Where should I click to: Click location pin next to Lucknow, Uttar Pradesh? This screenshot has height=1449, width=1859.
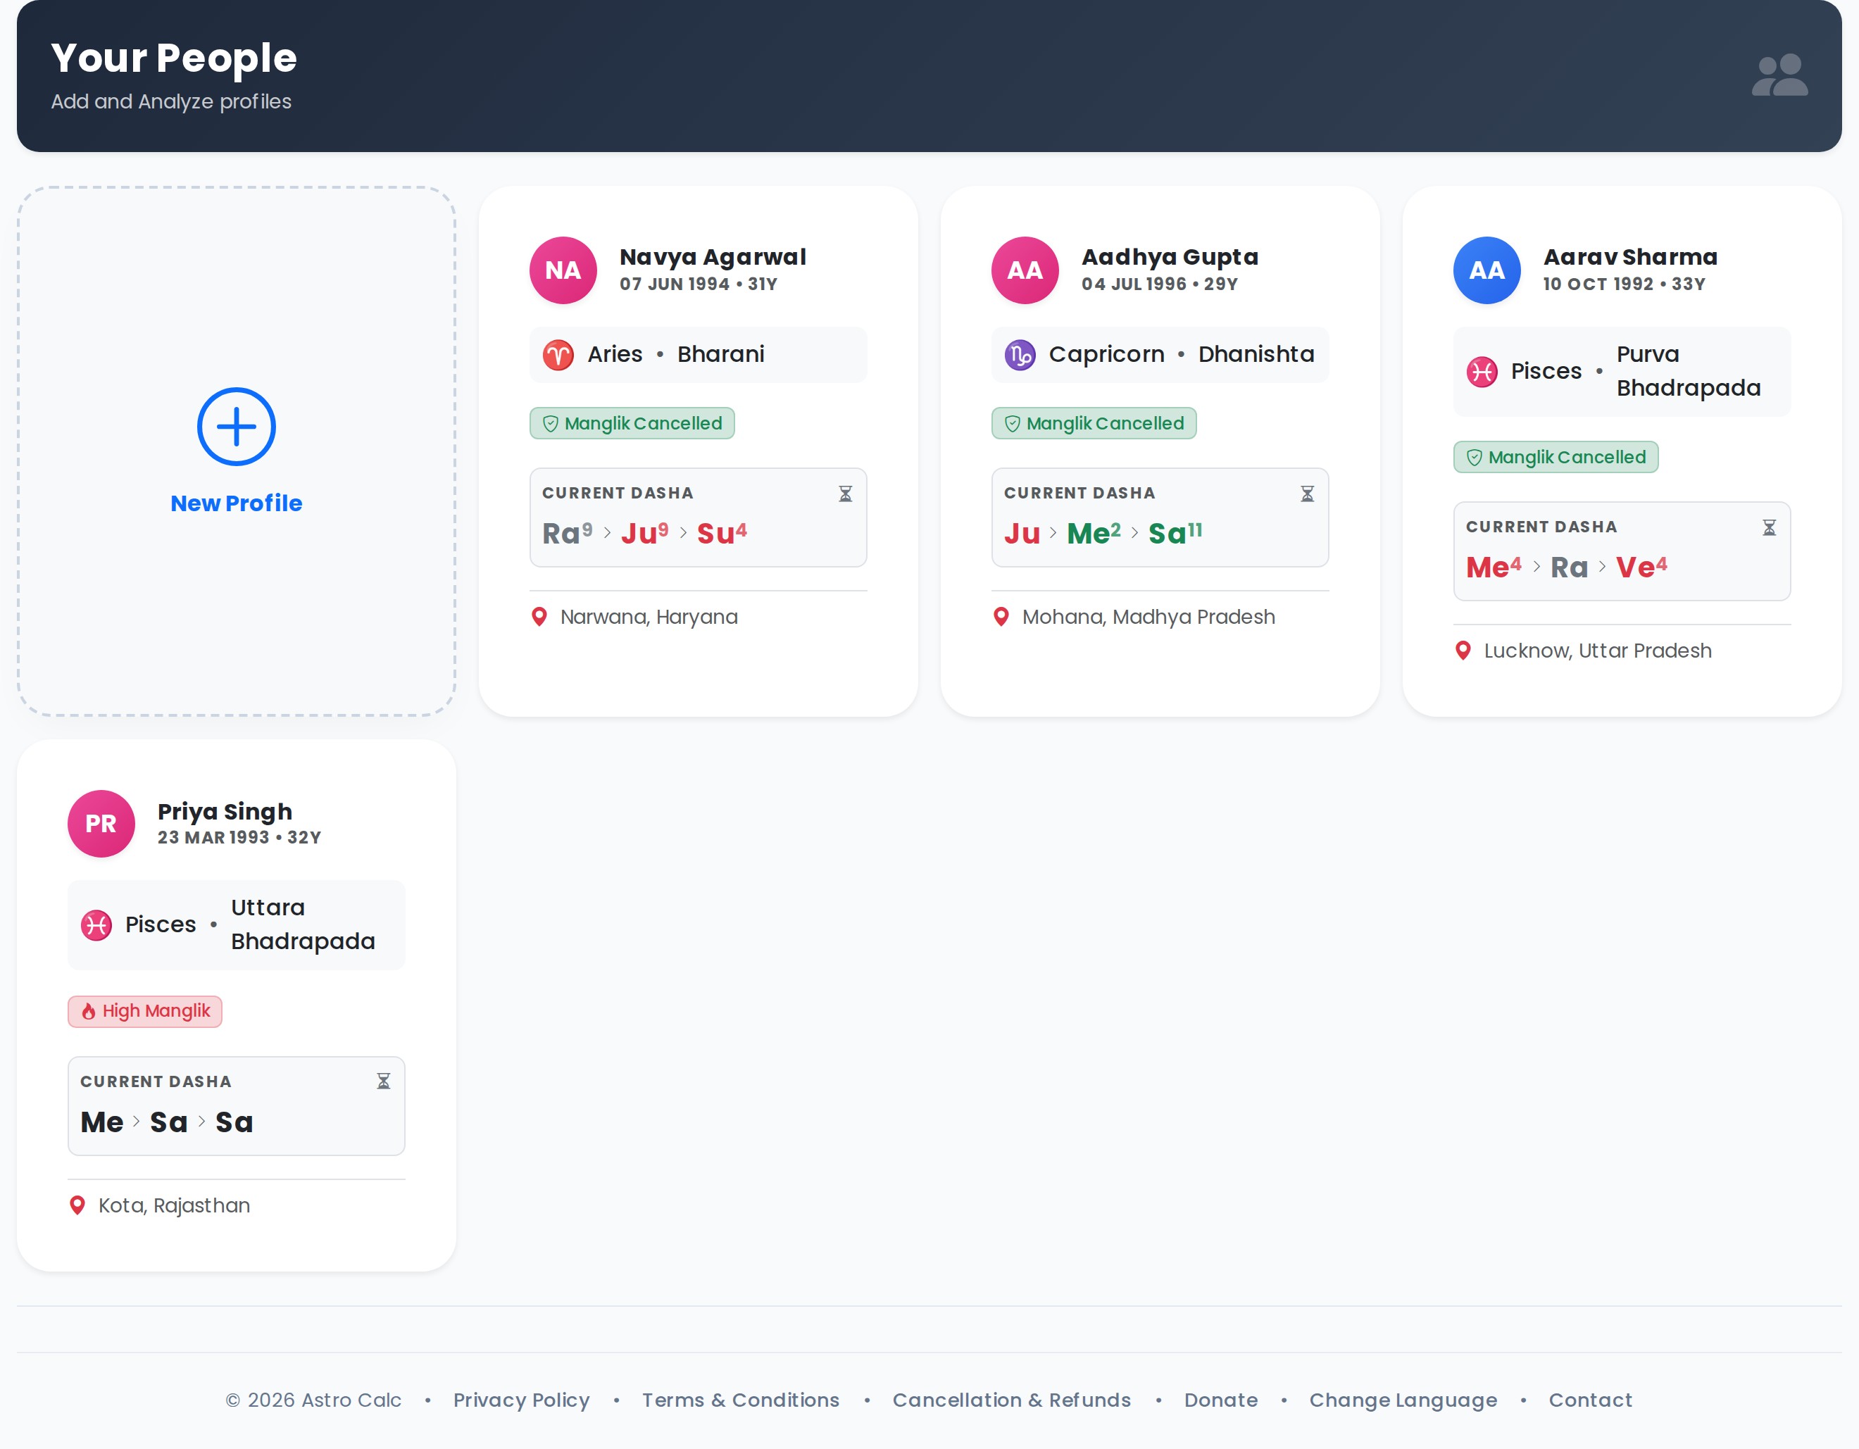tap(1463, 651)
